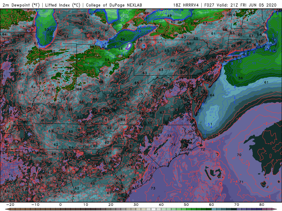Click the -20 label on the color scale
Image resolution: width=282 pixels, height=211 pixels.
coord(10,205)
